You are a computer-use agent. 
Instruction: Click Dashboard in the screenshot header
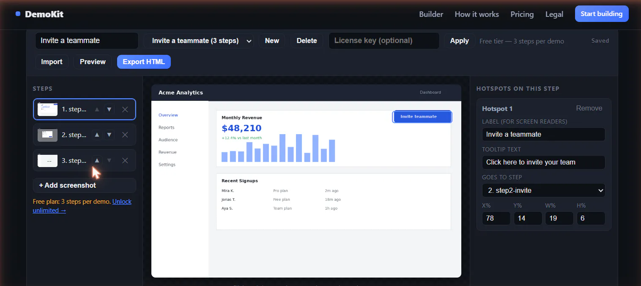tap(430, 92)
